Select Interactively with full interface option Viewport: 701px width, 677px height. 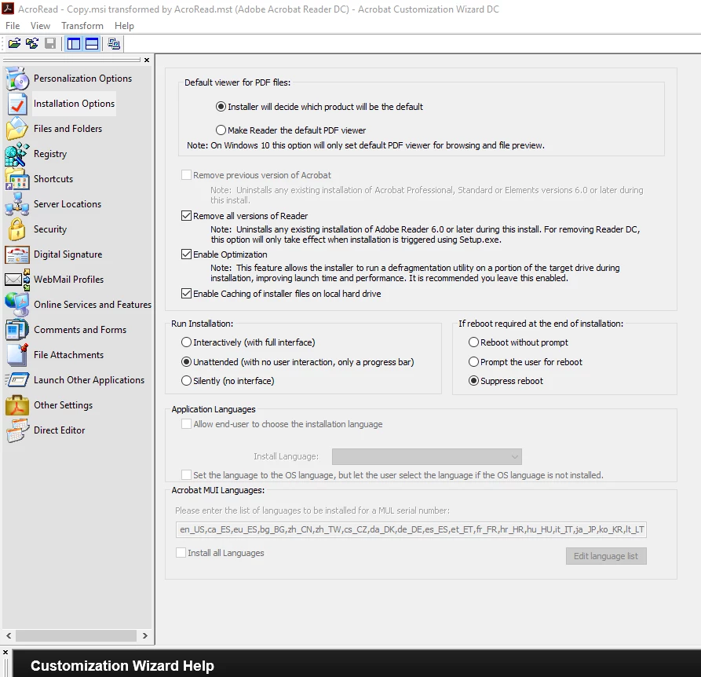click(x=186, y=342)
